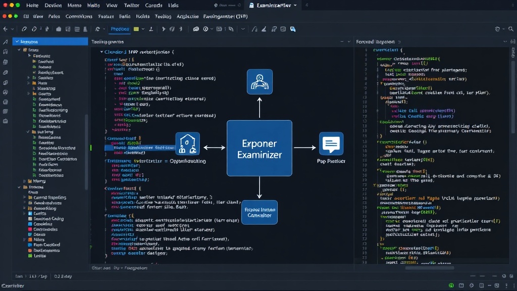The width and height of the screenshot is (517, 291).
Task: Click the chat message node in diagram
Action: pyautogui.click(x=331, y=144)
